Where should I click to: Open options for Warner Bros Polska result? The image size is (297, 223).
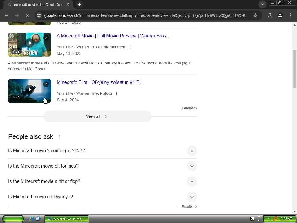(x=117, y=93)
